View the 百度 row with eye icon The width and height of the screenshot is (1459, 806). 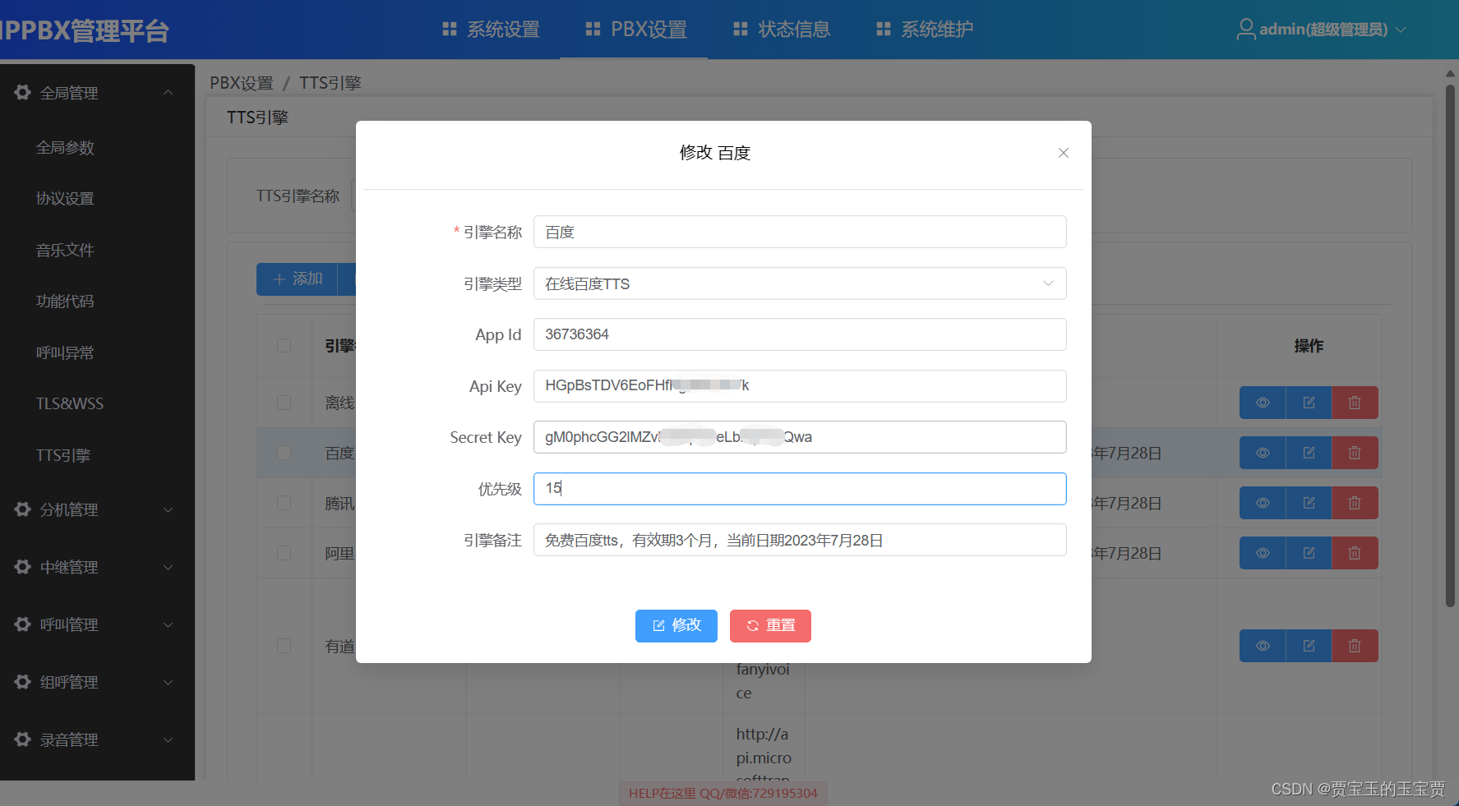click(1263, 453)
